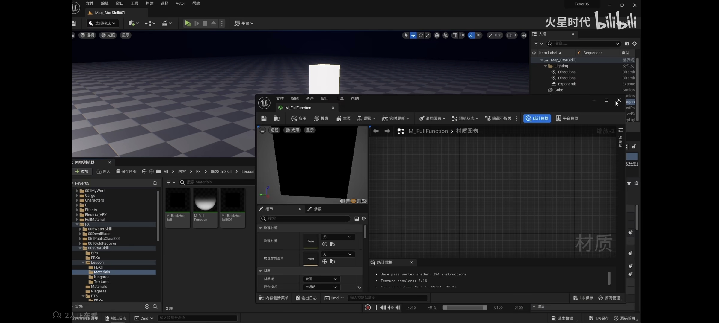Click the green Play button in toolbar
This screenshot has height=323, width=719.
coord(188,23)
